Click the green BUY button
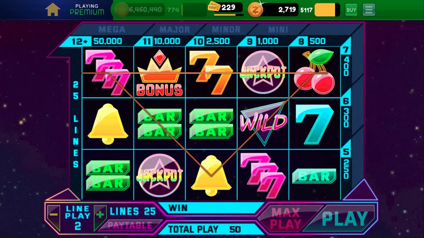This screenshot has height=238, width=424. 351,10
